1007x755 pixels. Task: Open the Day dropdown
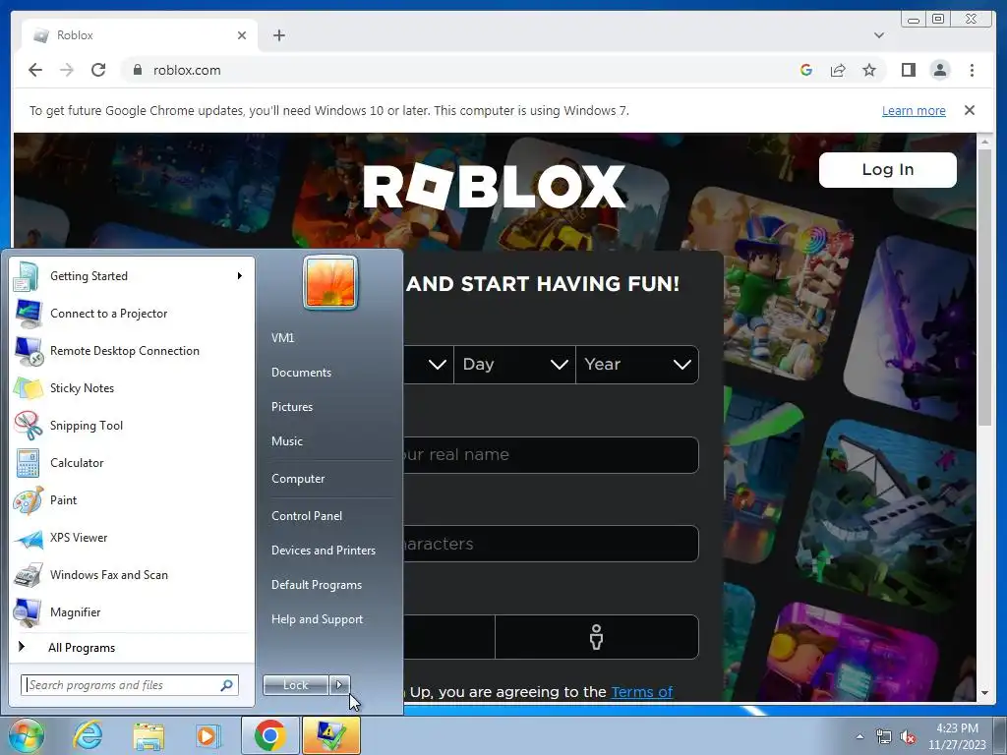coord(514,364)
